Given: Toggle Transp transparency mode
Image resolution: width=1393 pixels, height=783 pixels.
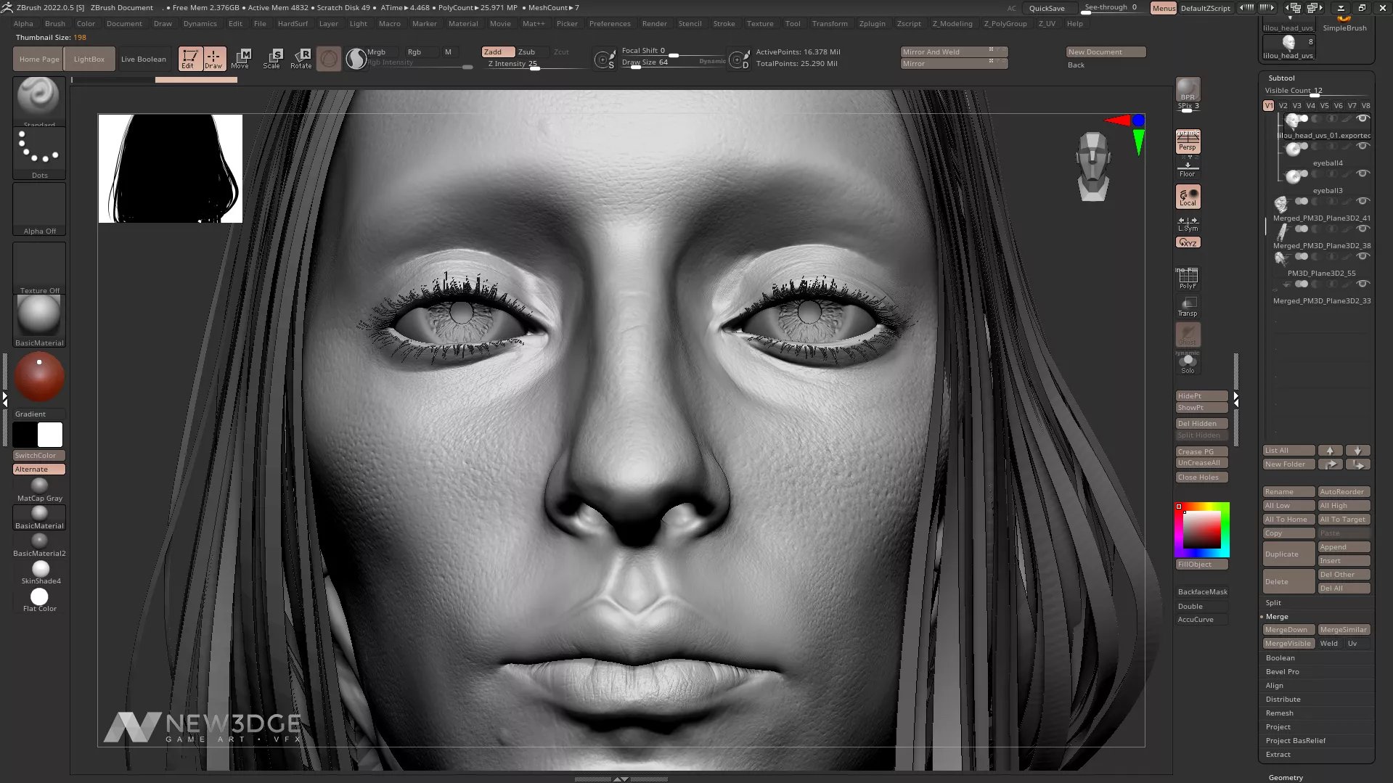Looking at the screenshot, I should click(1188, 306).
